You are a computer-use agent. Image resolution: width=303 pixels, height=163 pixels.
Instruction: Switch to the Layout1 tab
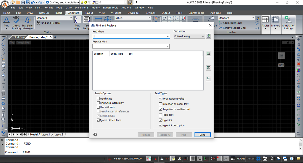click(46, 135)
